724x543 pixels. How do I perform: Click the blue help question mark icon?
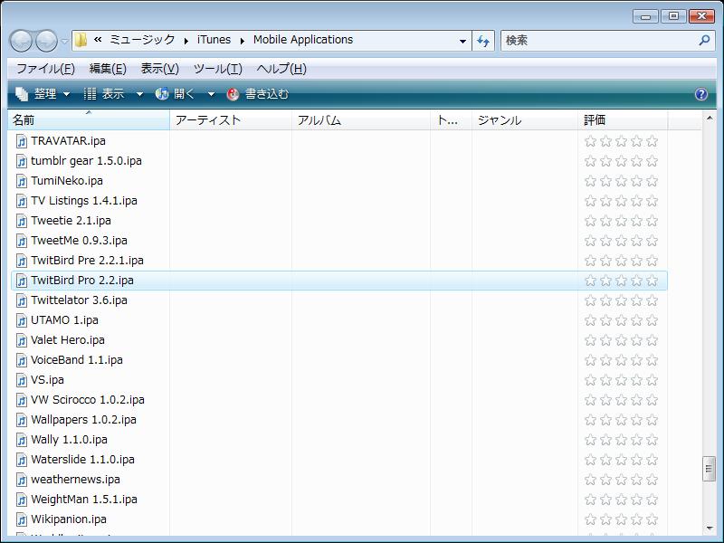coord(700,94)
